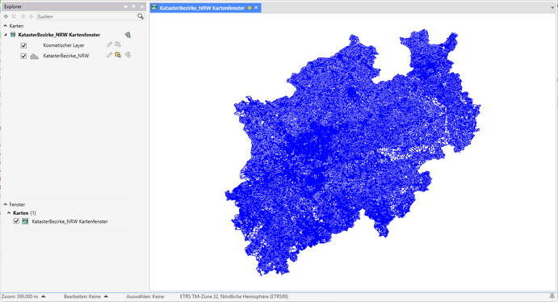558x302 pixels.
Task: Select the KatasterBezirke_NRW layer row
Action: [x=66, y=56]
